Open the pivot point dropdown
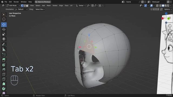The image size is (173, 97). [88, 6]
